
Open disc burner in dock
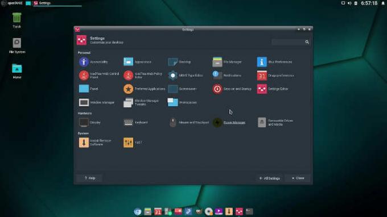[208, 211]
